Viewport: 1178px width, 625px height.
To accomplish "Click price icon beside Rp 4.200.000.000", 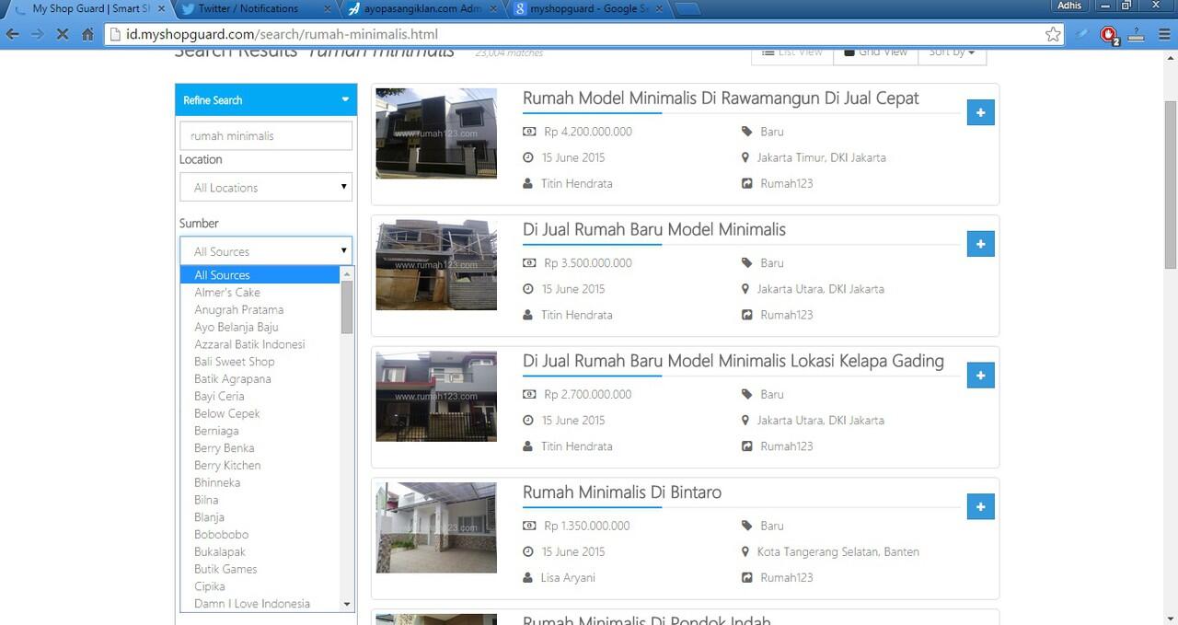I will pos(529,132).
